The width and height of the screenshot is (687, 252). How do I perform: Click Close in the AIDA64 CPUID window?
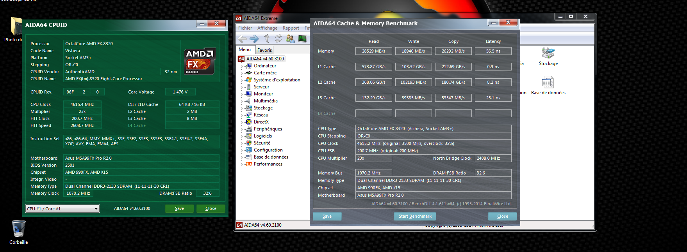click(x=211, y=208)
